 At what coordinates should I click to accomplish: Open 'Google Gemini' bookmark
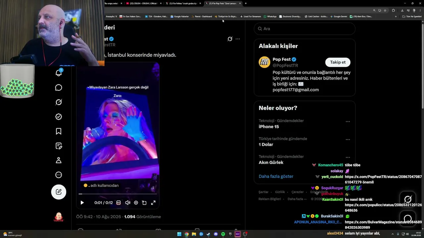339,17
